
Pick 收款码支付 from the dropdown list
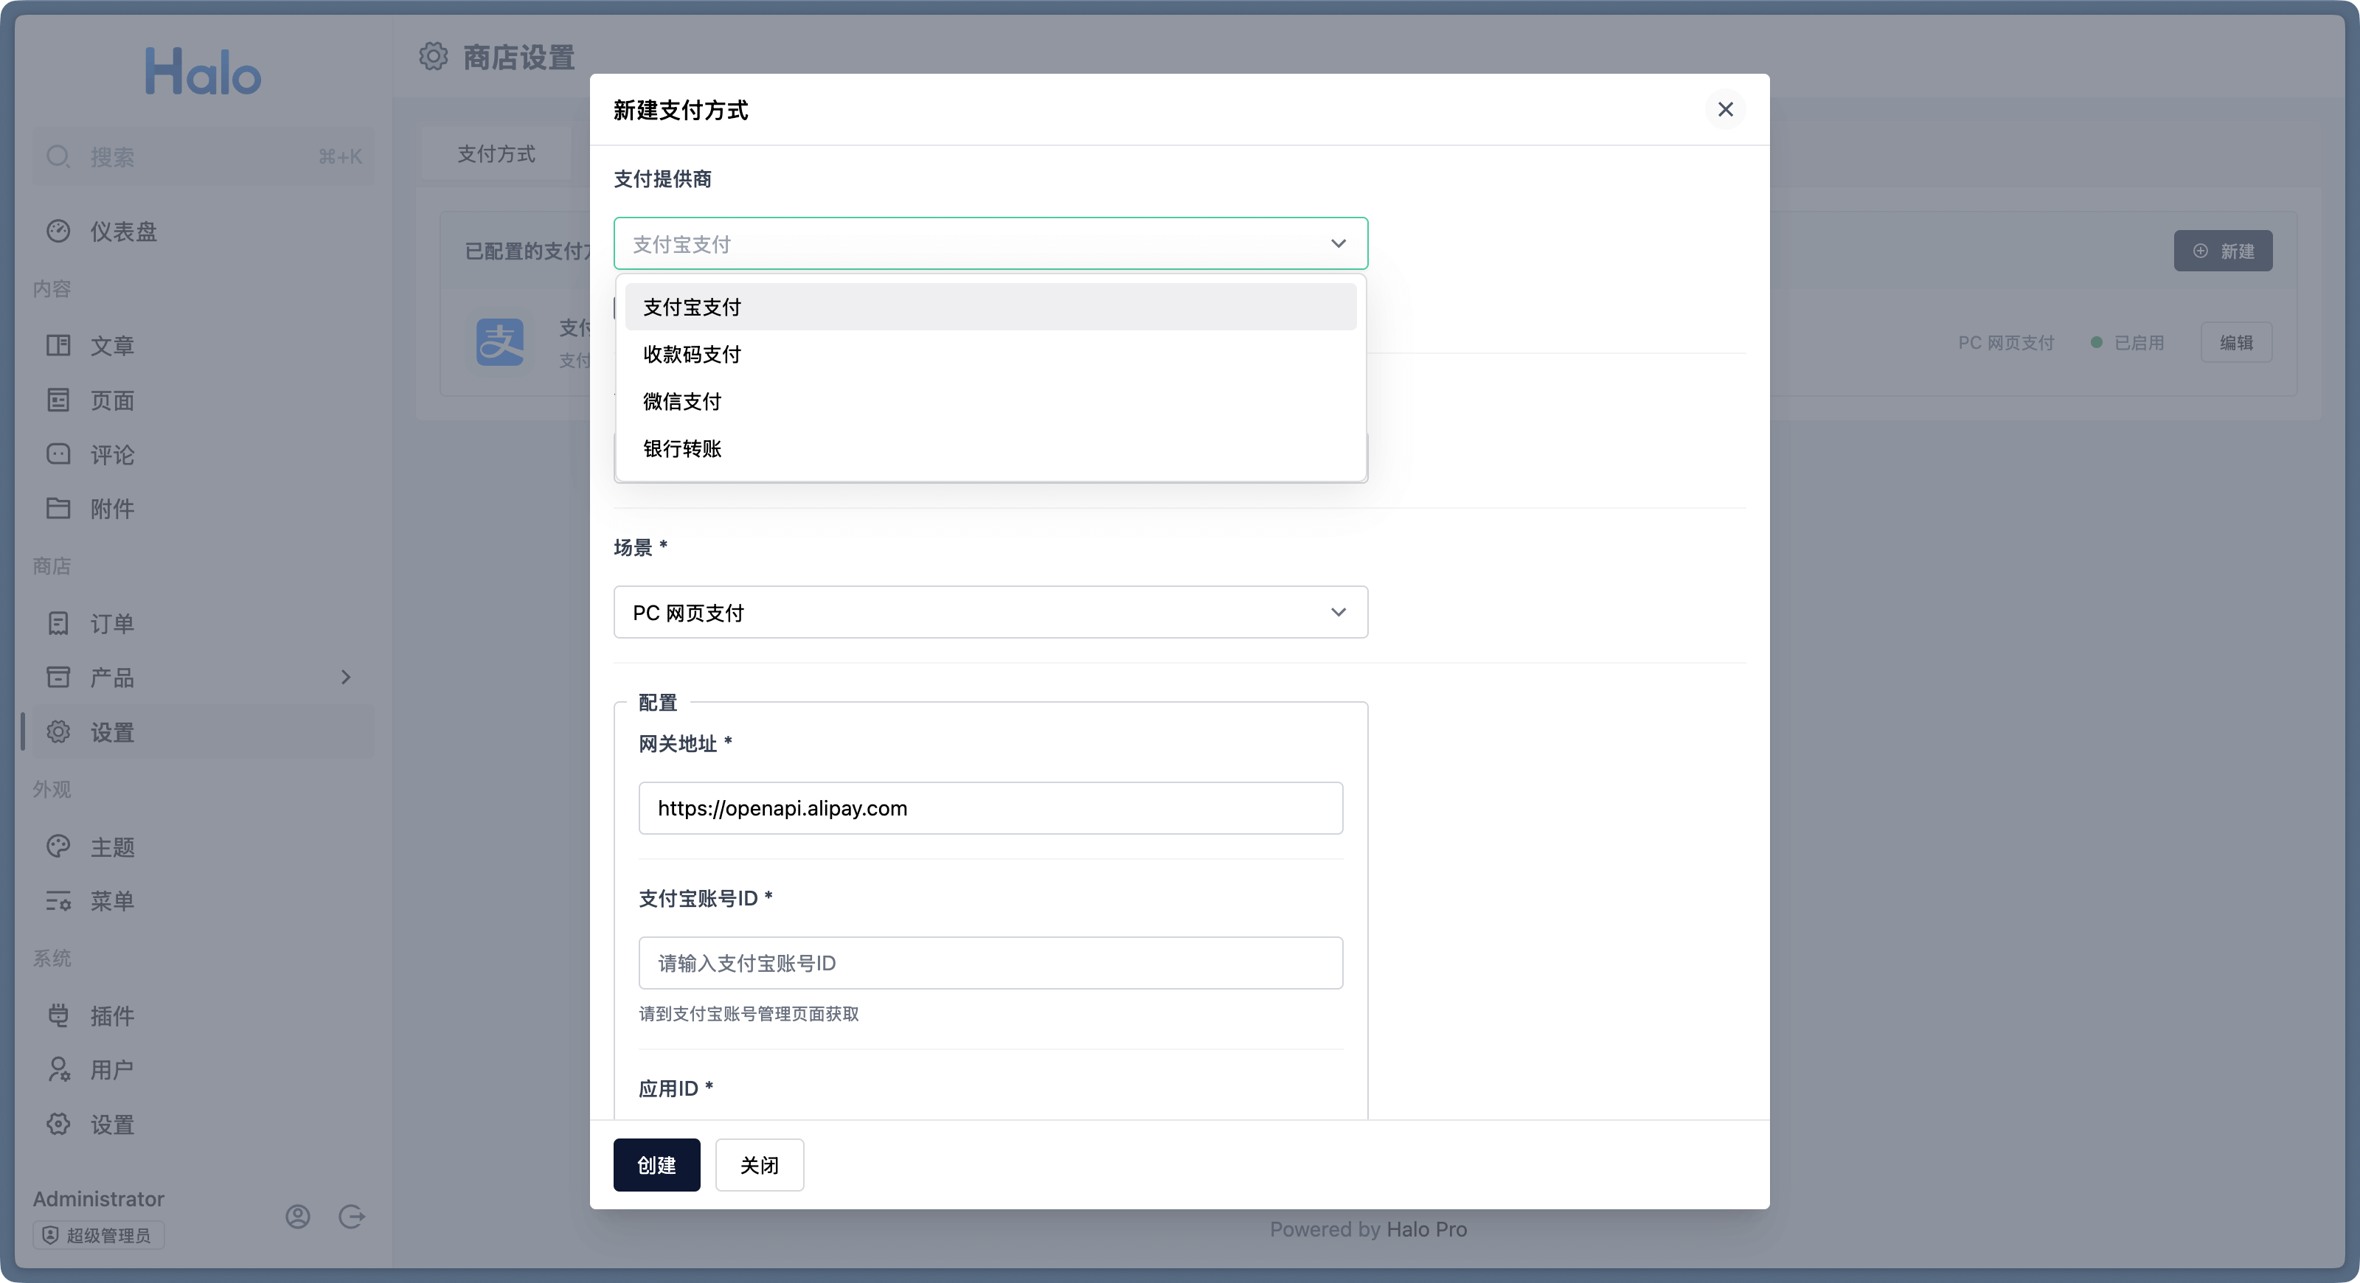coord(692,355)
